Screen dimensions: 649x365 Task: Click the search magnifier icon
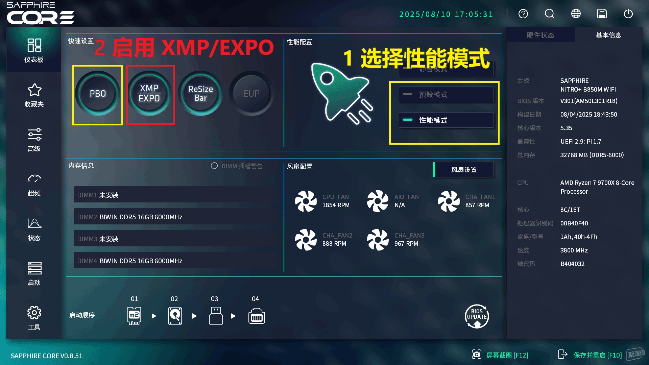pos(550,14)
